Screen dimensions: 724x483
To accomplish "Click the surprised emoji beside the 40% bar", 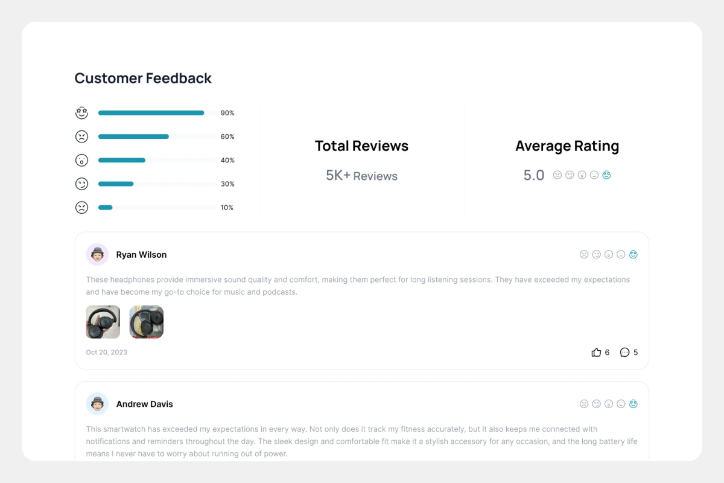I will (x=81, y=160).
